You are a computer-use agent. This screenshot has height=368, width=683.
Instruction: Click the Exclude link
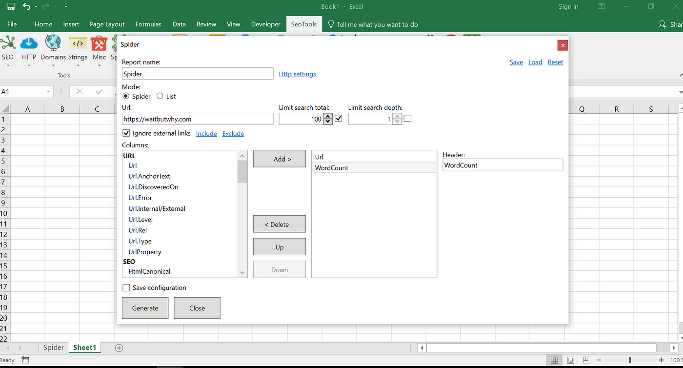[233, 133]
